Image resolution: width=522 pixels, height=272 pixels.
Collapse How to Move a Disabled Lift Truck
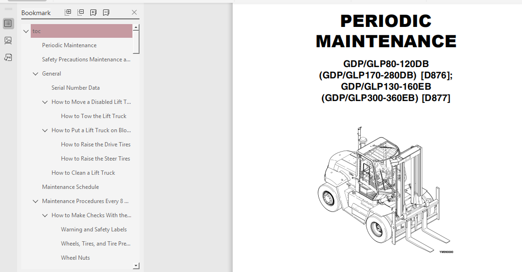(45, 102)
